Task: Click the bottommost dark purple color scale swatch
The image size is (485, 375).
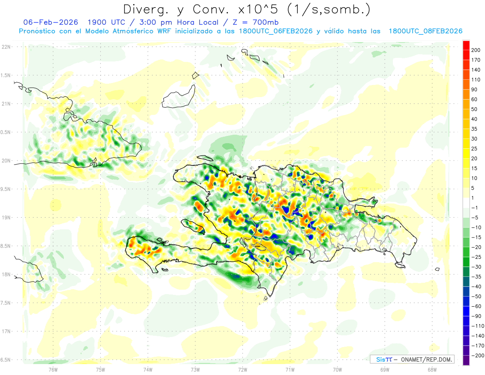Action: click(x=466, y=360)
